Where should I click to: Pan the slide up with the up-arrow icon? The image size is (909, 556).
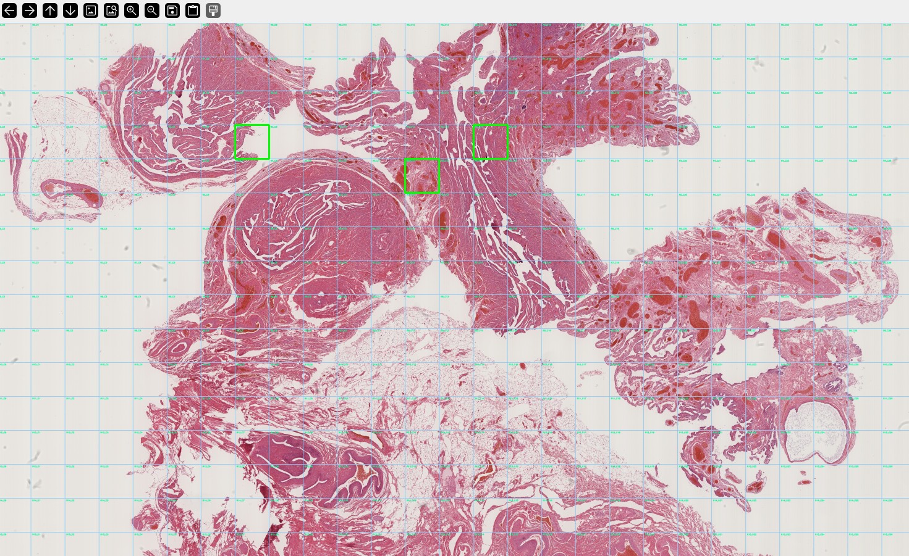point(49,10)
